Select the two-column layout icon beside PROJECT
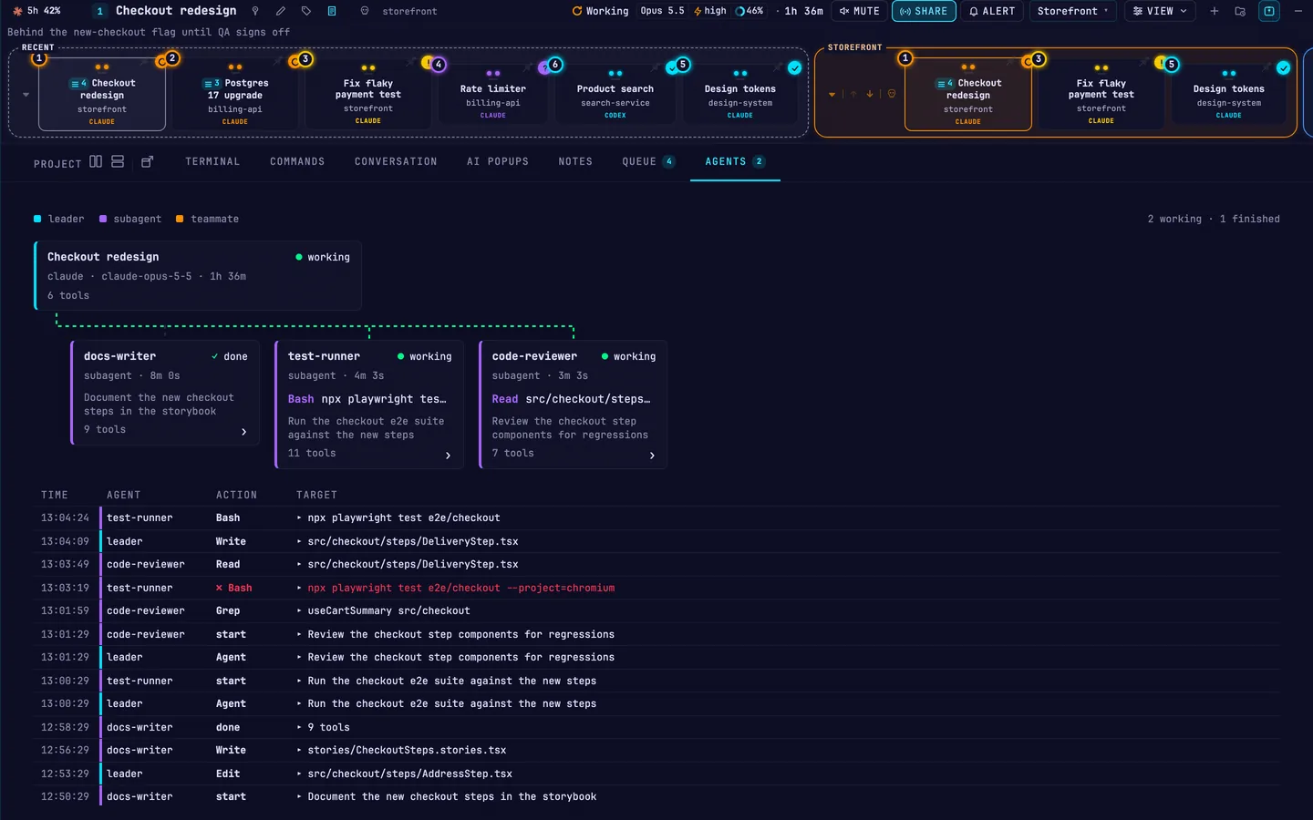The width and height of the screenshot is (1313, 820). click(x=96, y=161)
